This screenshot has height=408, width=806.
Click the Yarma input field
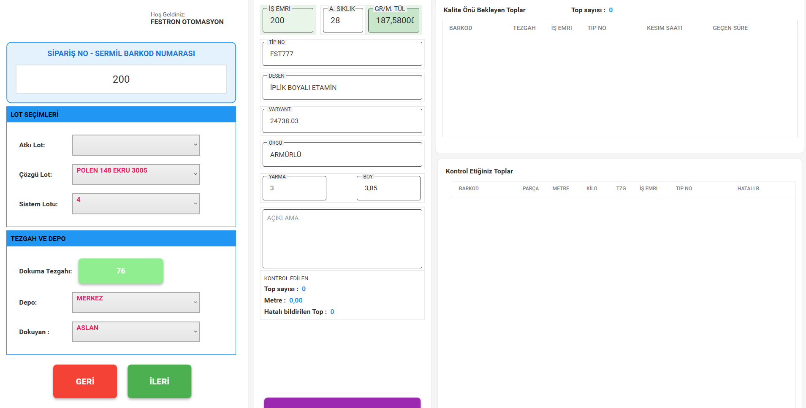[294, 188]
